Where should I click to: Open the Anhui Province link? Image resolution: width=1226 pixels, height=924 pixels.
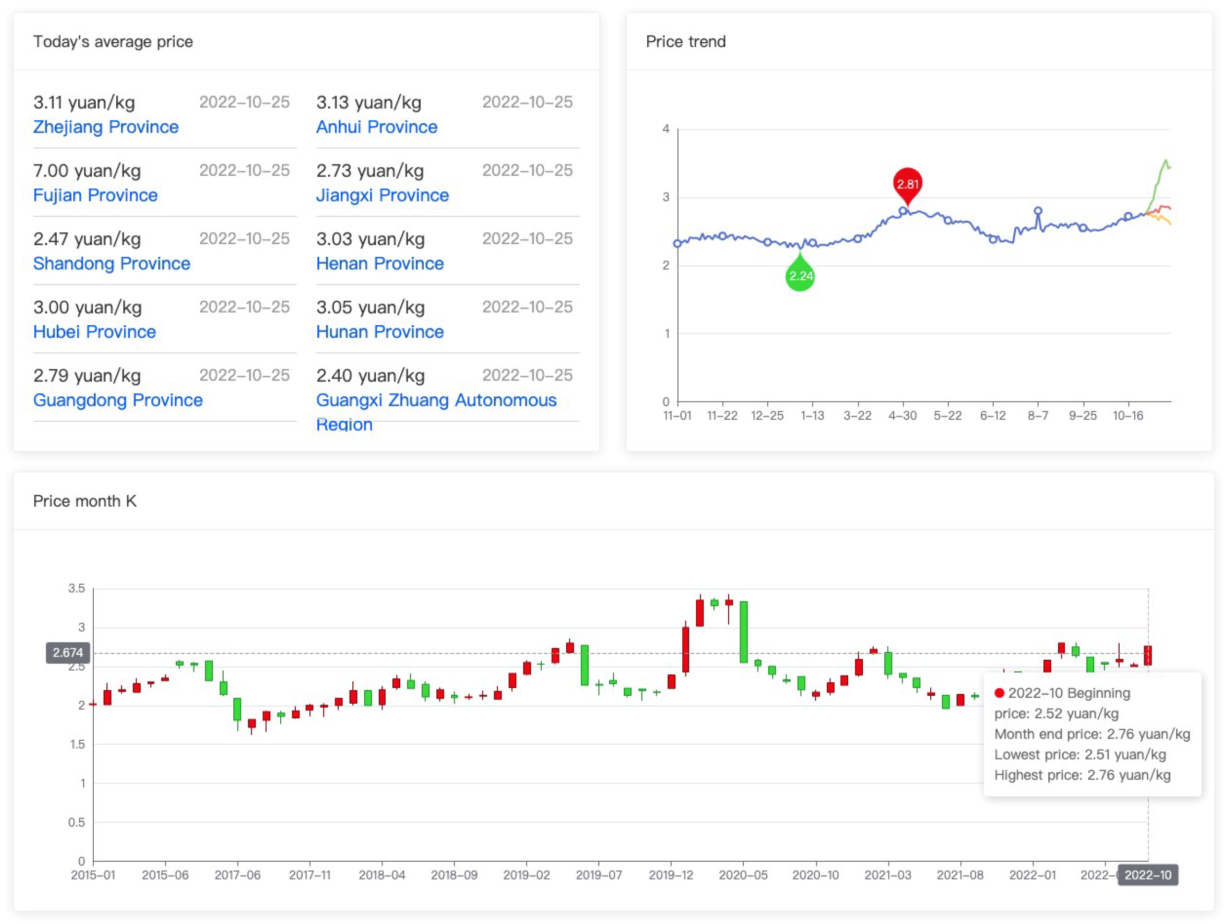(x=376, y=127)
